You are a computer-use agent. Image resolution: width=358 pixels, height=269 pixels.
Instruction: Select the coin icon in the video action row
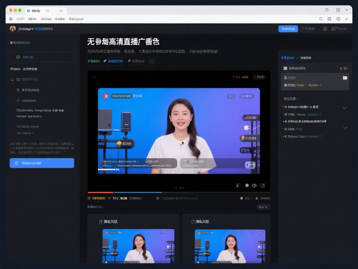100,198
